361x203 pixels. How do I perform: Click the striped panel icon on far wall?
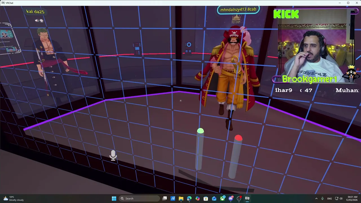137,48
